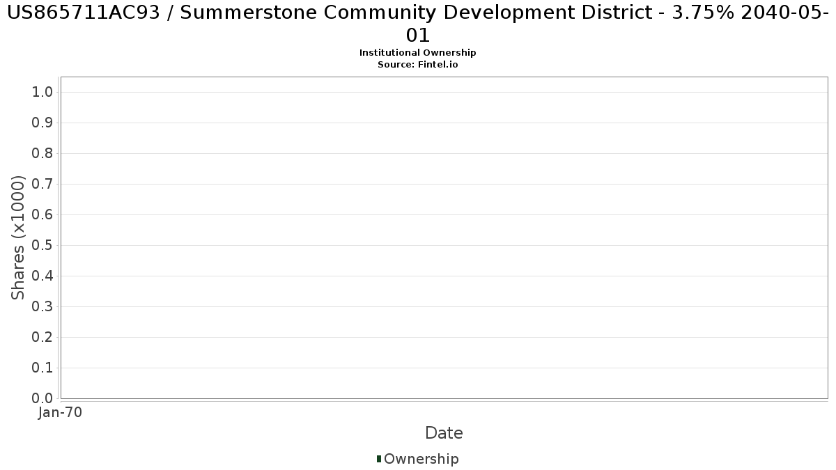Toggle the Ownership series legend label
This screenshot has width=836, height=470.
click(421, 459)
